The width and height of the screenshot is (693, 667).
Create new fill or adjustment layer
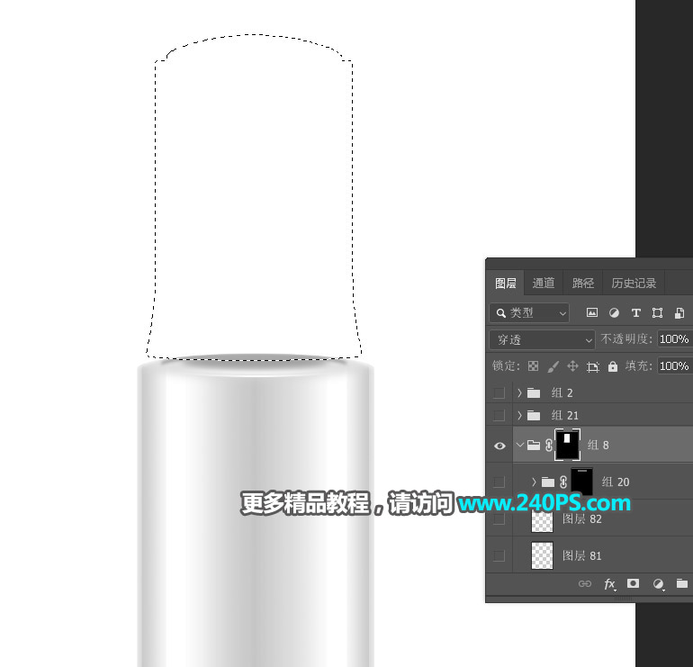(x=658, y=584)
